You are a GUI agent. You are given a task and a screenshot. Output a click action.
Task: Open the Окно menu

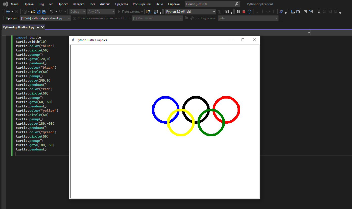click(x=159, y=4)
